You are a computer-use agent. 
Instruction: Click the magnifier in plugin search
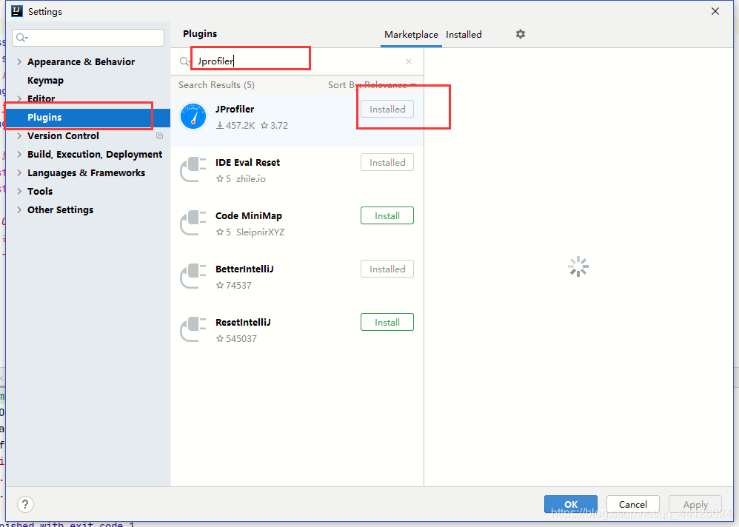pos(184,61)
